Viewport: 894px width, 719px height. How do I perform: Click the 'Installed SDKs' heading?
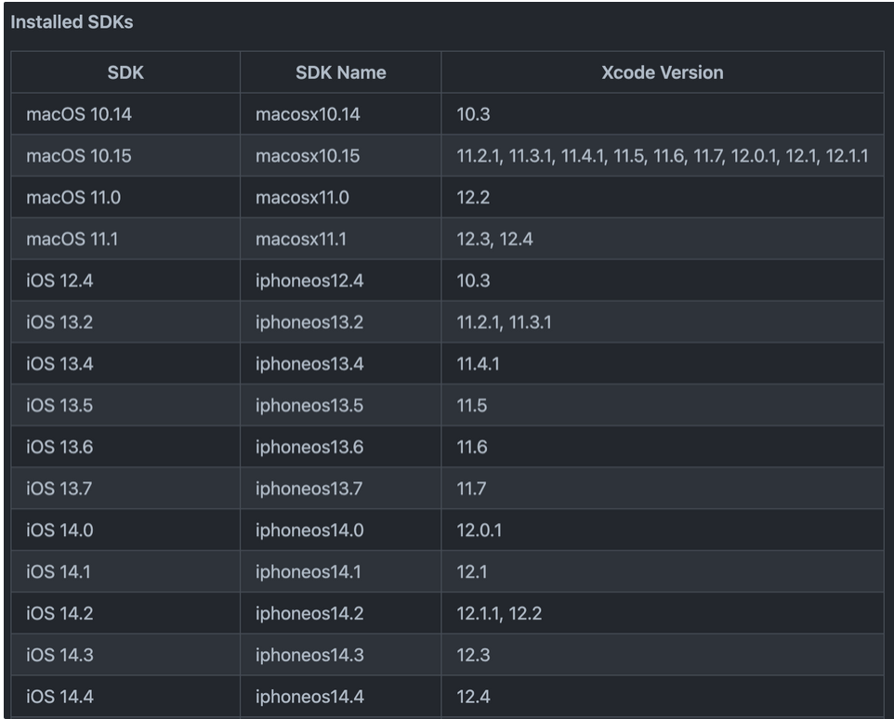click(x=72, y=22)
